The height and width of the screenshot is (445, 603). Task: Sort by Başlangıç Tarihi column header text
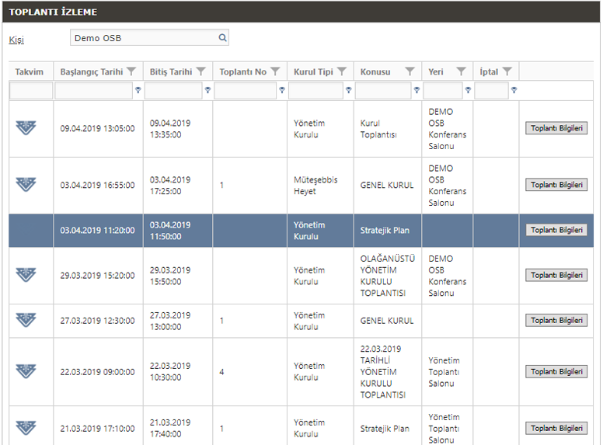(91, 71)
